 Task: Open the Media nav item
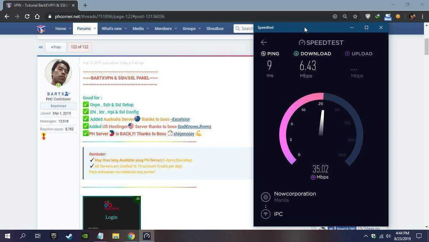point(138,29)
